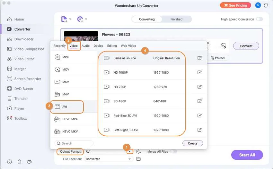Open the Screen Recorder tool
Viewport: 273px width, 169px height.
24,79
